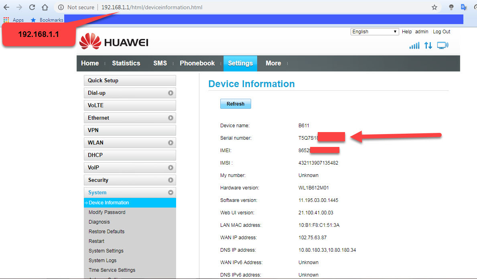477x279 pixels.
Task: Open the English language dropdown
Action: coord(375,32)
